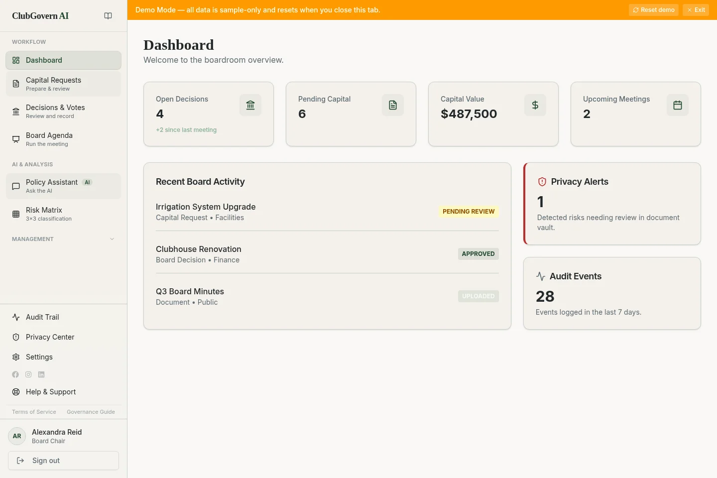Image resolution: width=717 pixels, height=478 pixels.
Task: Click "Detected risks needing review" description
Action: click(x=608, y=223)
